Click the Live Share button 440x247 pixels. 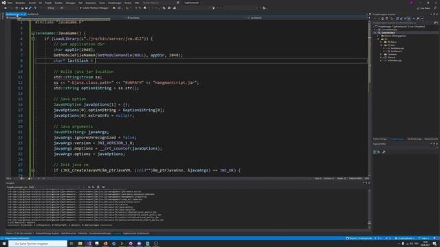423,8
